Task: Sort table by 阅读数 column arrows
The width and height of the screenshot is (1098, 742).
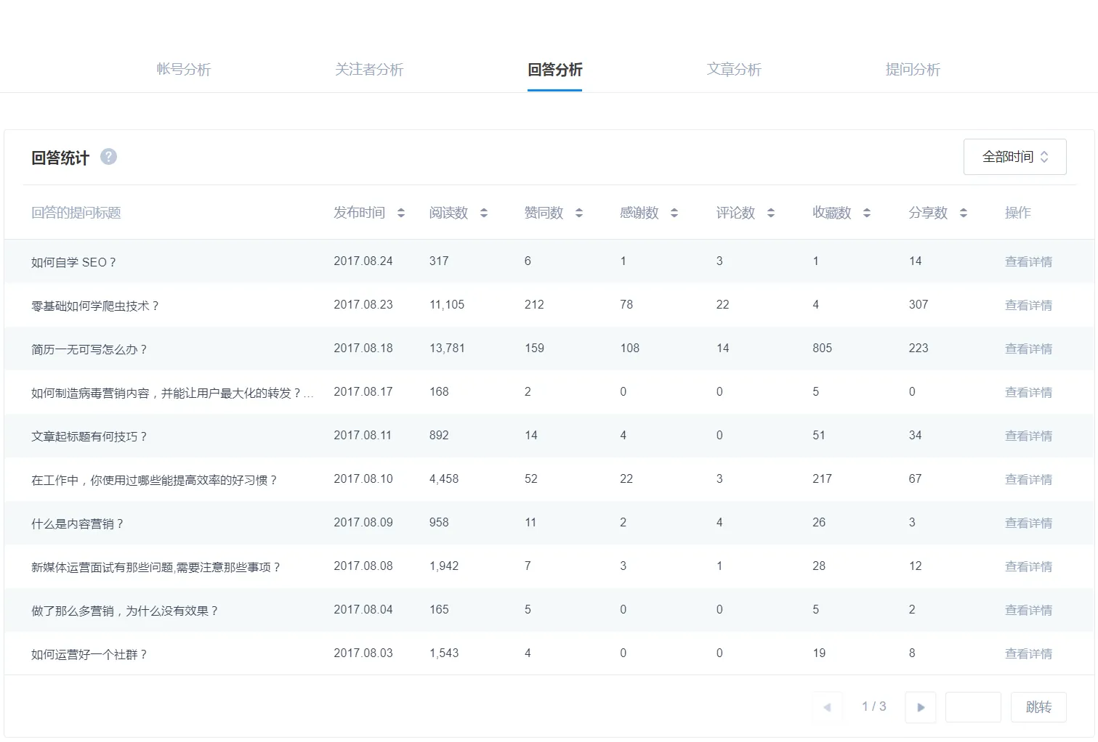Action: tap(484, 213)
